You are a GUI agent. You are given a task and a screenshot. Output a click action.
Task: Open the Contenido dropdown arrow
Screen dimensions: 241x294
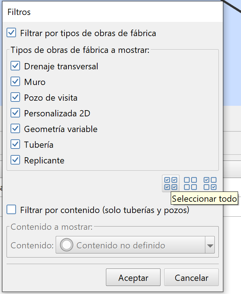(x=210, y=245)
